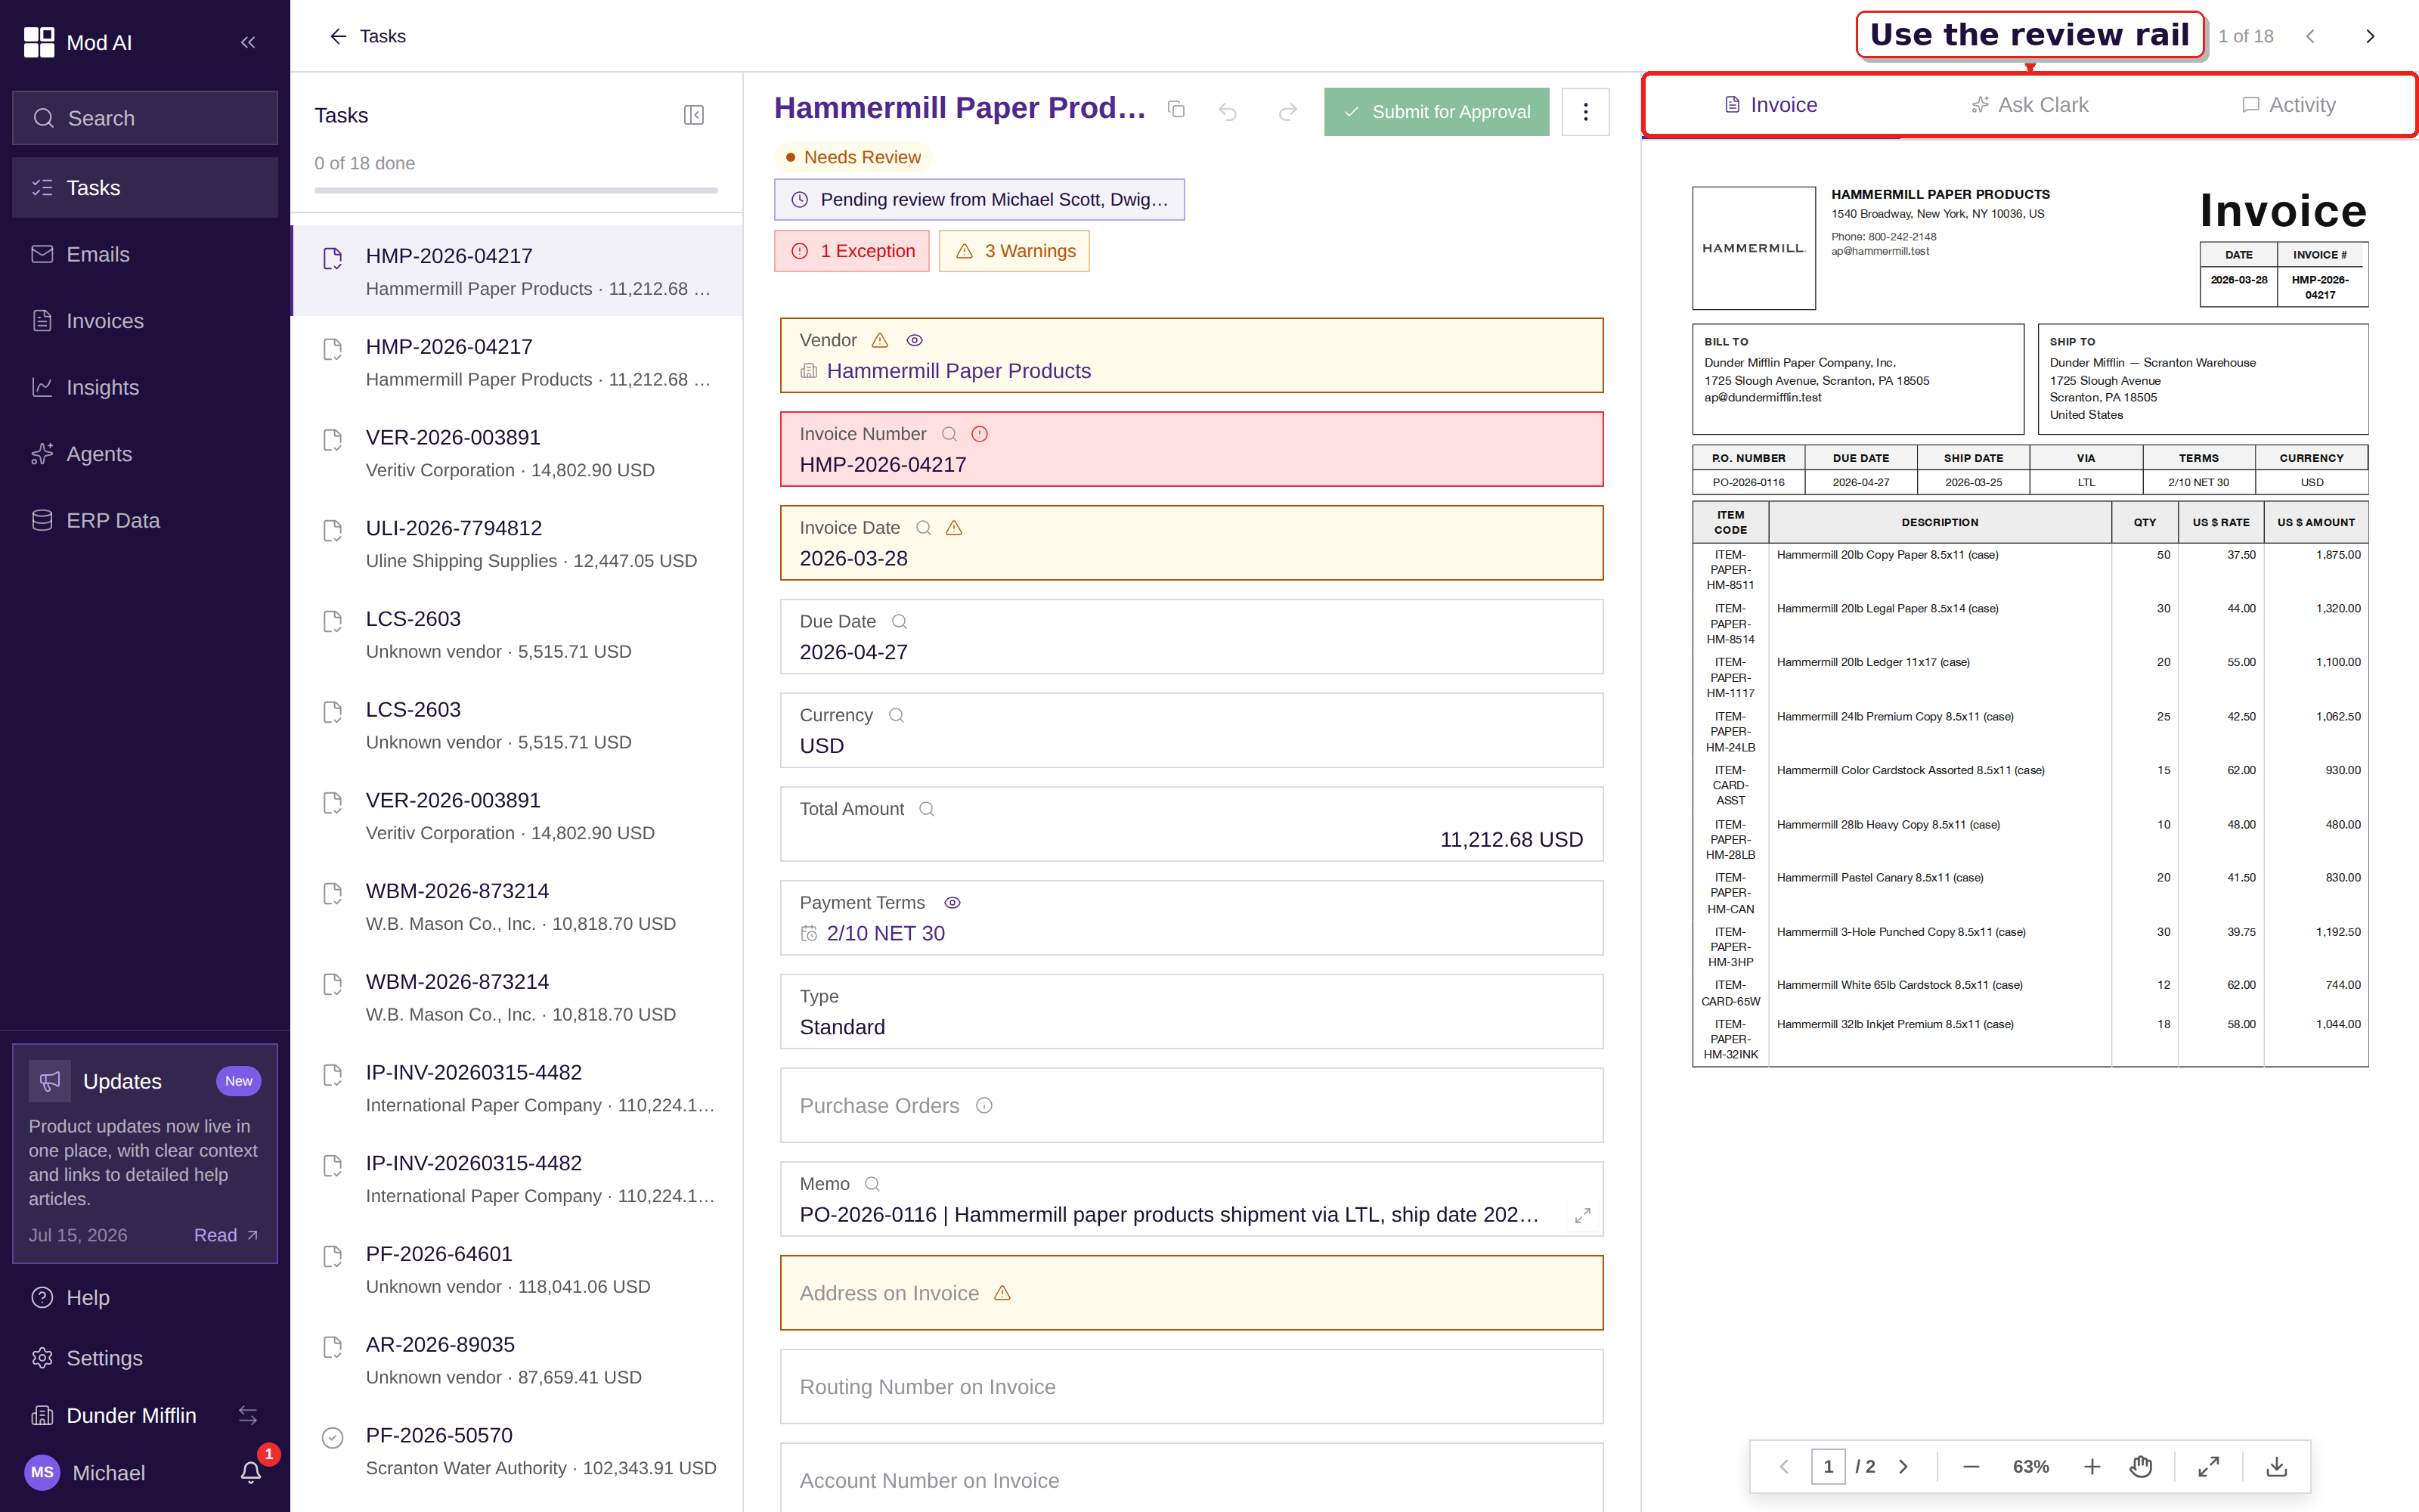2419x1512 pixels.
Task: Click Submit for Approval button
Action: (1436, 112)
